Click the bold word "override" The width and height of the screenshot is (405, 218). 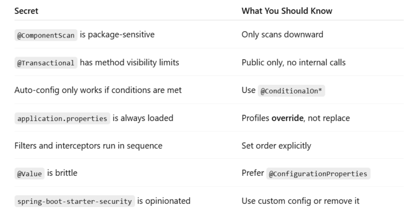click(287, 118)
